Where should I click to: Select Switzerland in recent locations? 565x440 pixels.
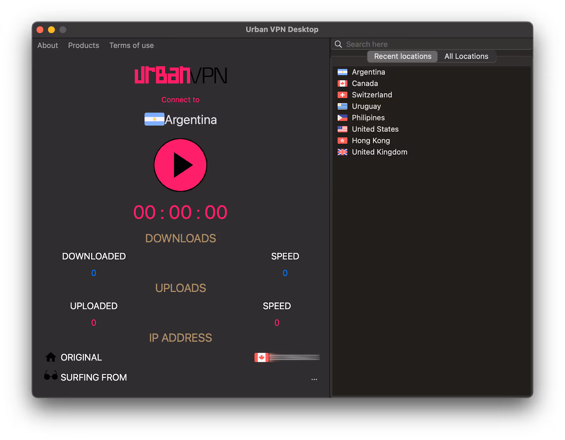coord(432,95)
